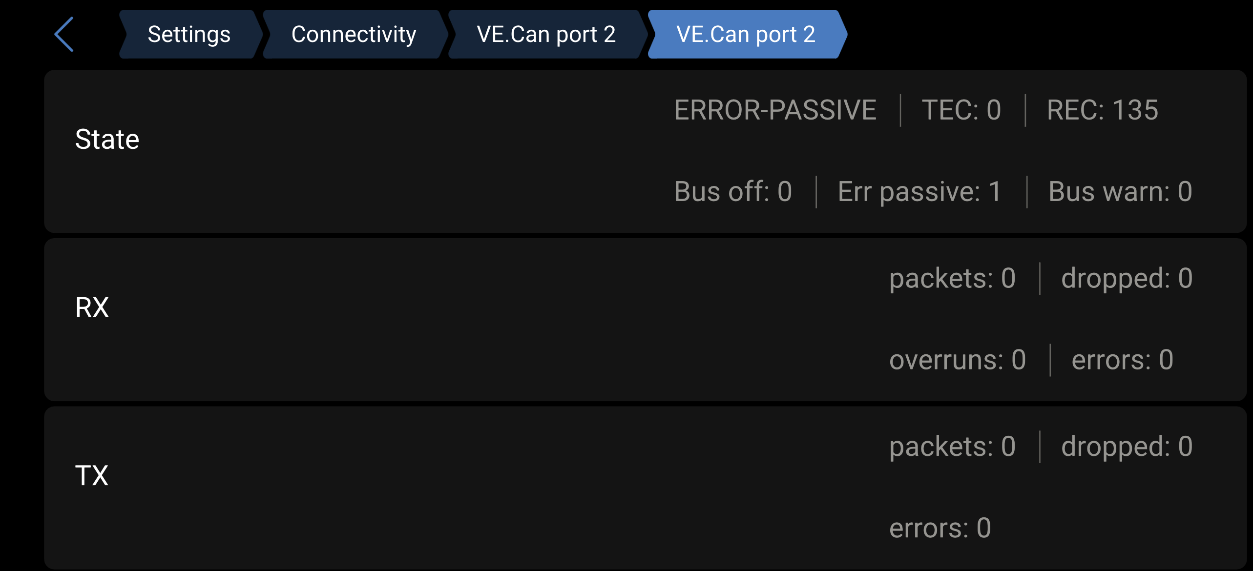Click the TX row label

92,475
